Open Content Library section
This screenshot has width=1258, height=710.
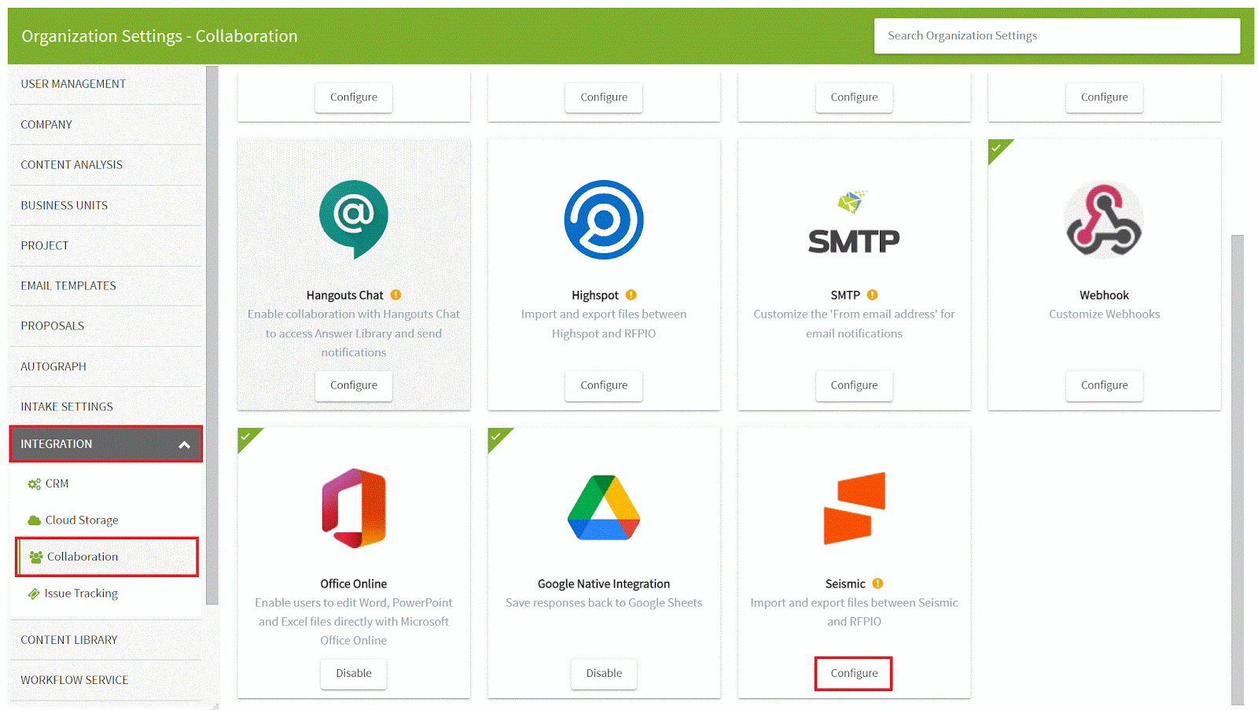(x=105, y=640)
